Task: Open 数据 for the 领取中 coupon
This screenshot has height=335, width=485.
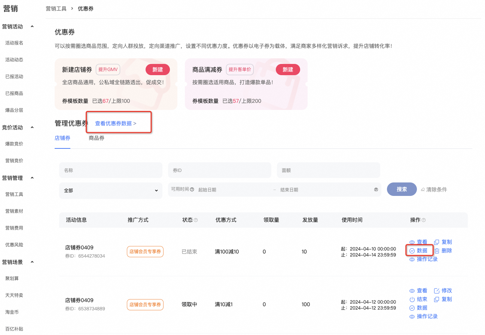Action: (x=418, y=308)
